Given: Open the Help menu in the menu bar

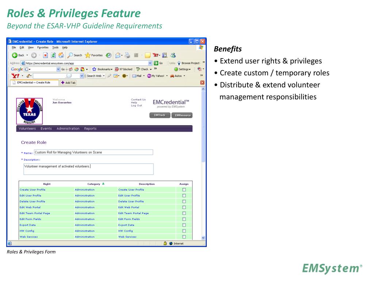Looking at the screenshot, I should coord(65,48).
